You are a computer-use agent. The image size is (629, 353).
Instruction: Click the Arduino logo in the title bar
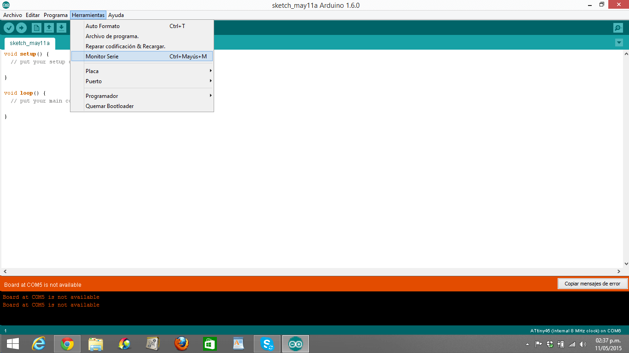click(x=6, y=5)
